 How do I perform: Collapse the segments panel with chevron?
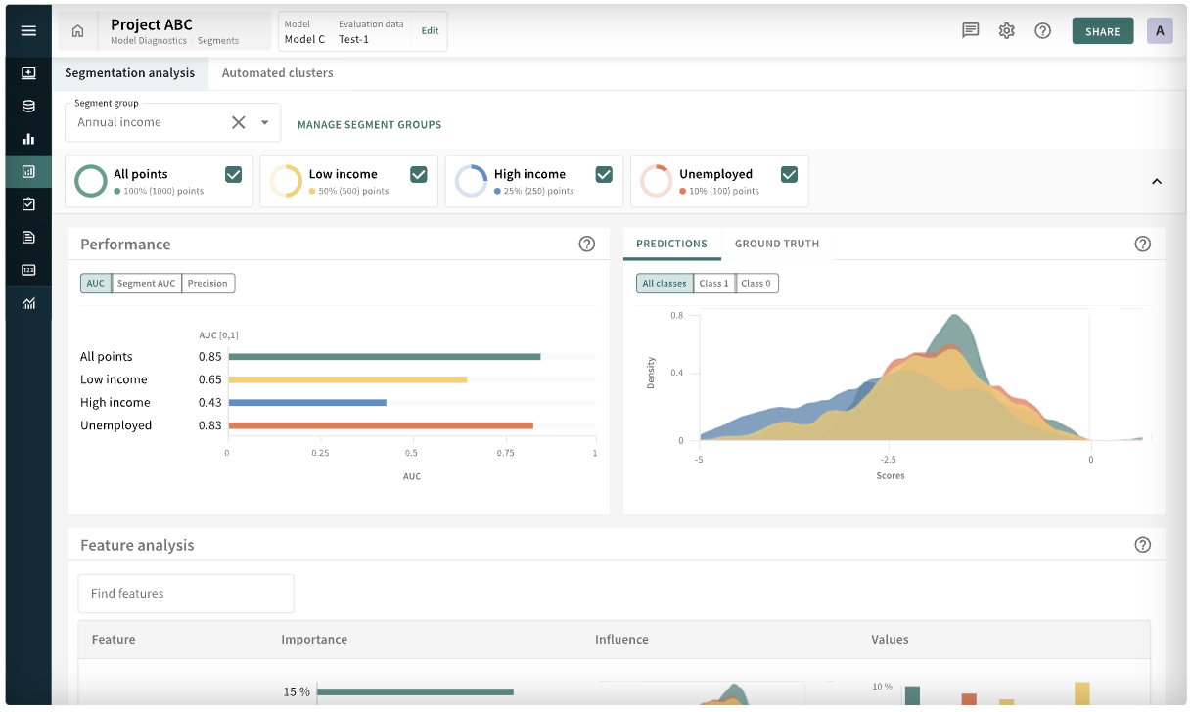pos(1157,181)
